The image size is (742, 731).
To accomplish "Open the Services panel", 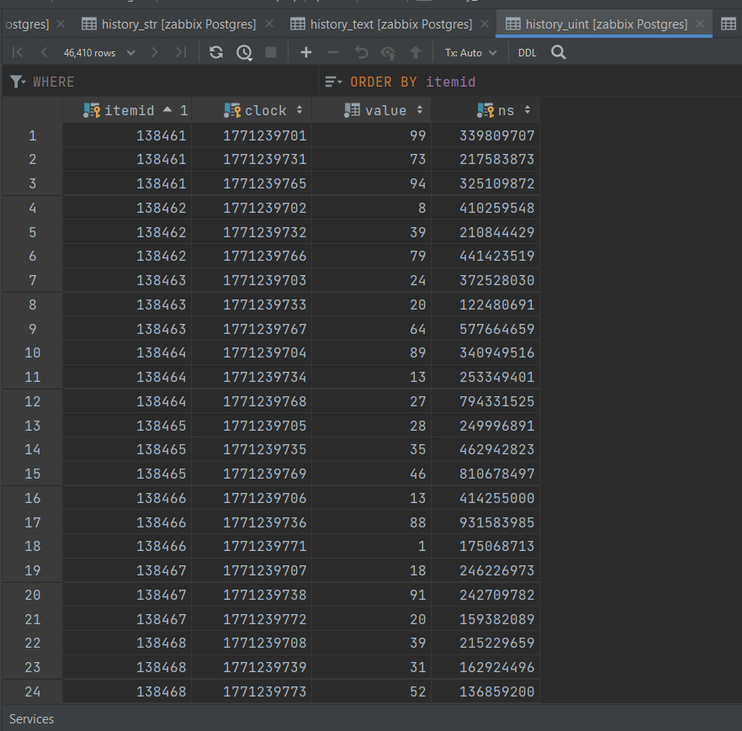I will [31, 718].
